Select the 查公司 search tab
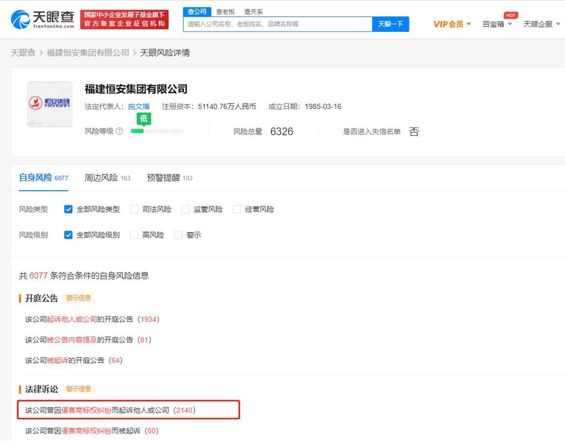Viewport: 565px width, 441px height. [x=197, y=12]
